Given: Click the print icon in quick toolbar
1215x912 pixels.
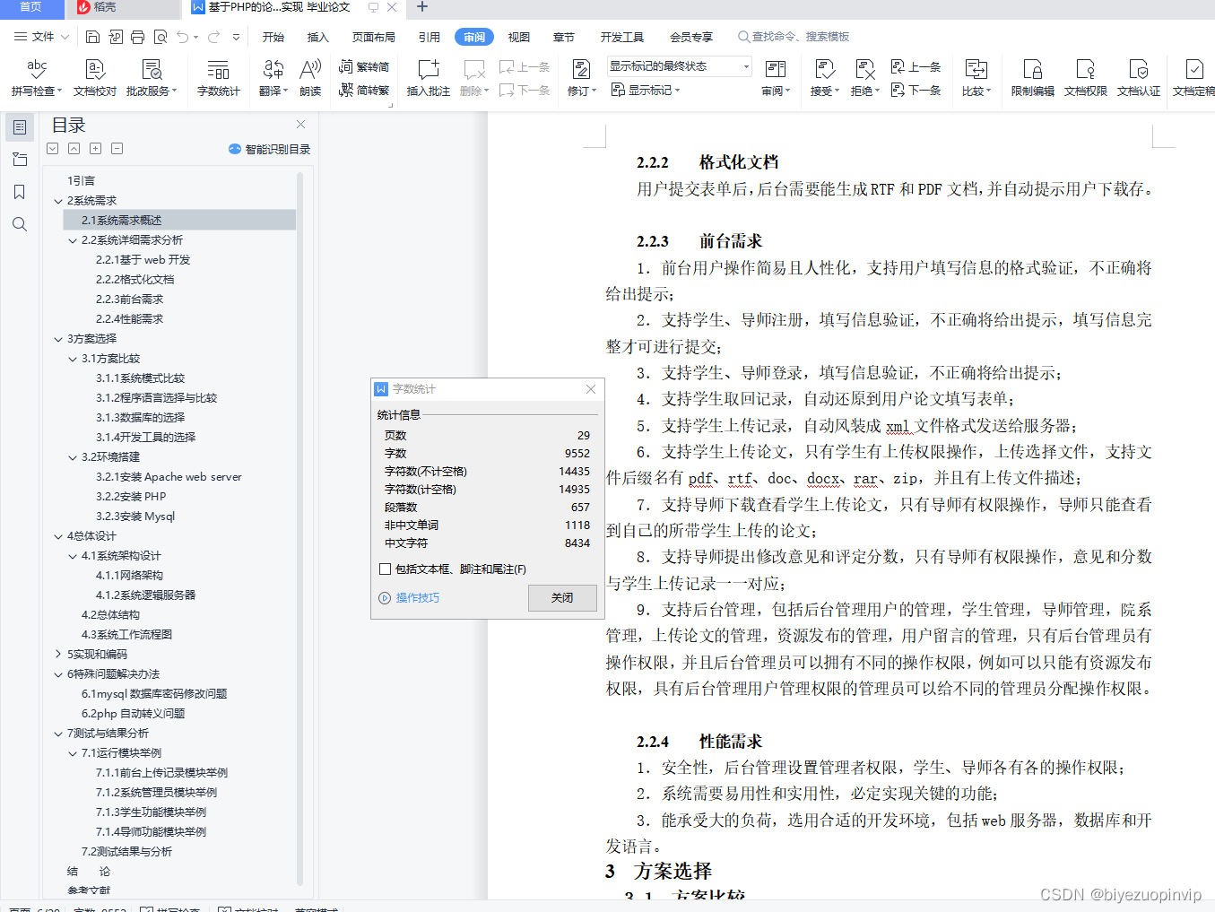Looking at the screenshot, I should [x=137, y=37].
